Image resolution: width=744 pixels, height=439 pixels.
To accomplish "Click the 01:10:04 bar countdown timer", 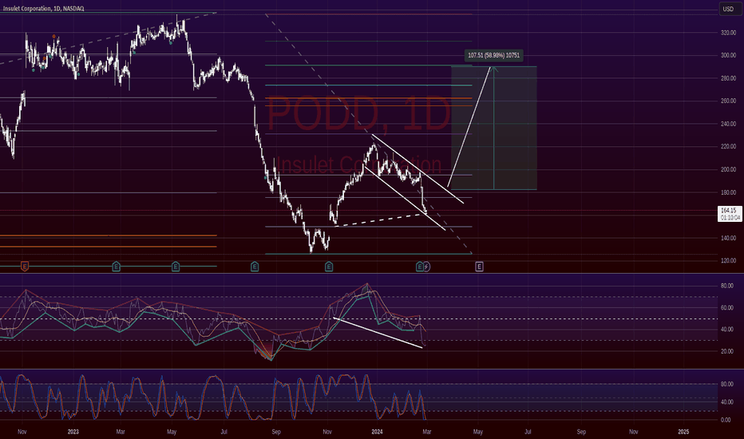I will pyautogui.click(x=730, y=218).
